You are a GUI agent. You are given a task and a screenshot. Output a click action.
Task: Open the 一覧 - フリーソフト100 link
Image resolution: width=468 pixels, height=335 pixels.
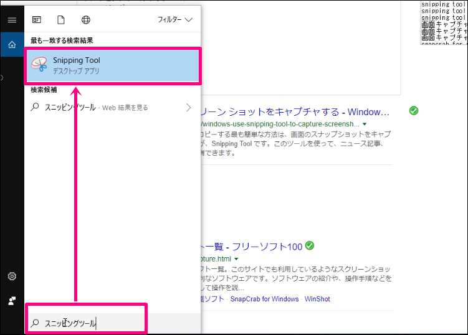pyautogui.click(x=252, y=247)
